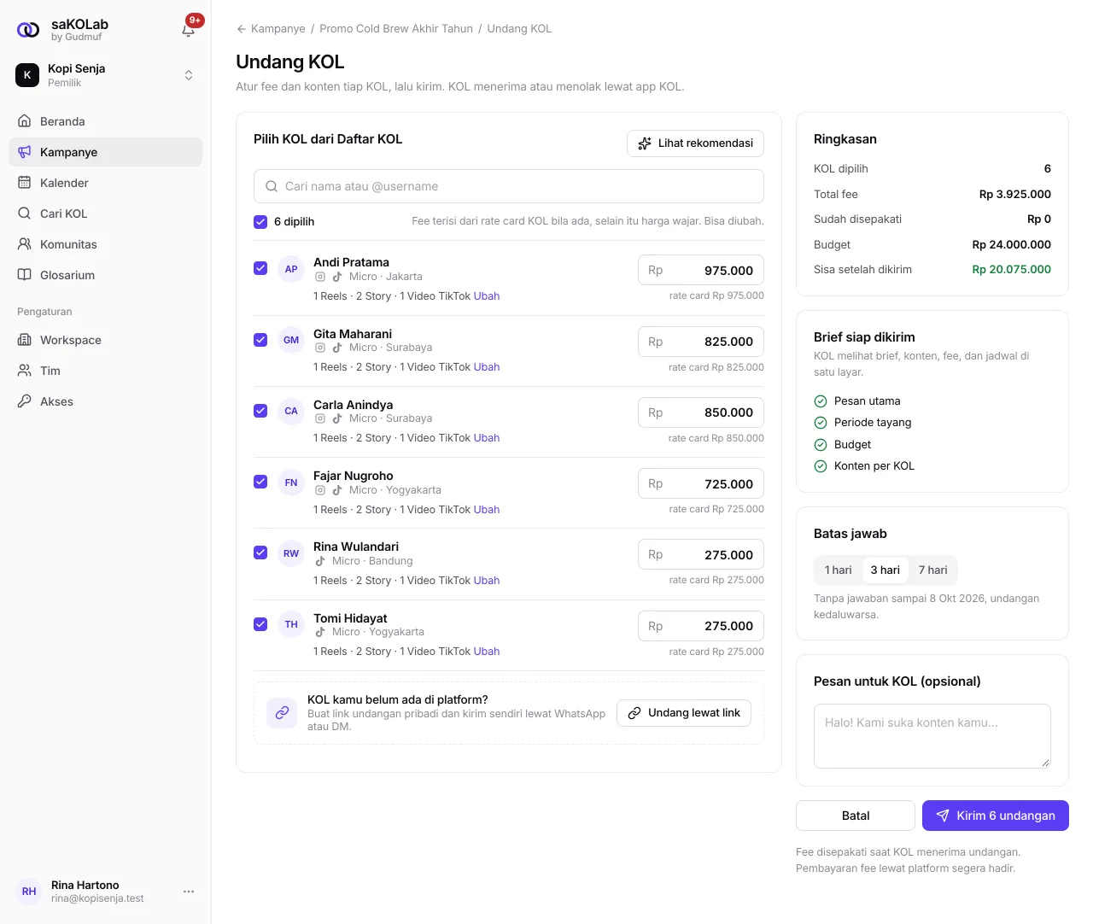The image size is (1093, 924).
Task: Click the Tim users icon
Action: (25, 371)
